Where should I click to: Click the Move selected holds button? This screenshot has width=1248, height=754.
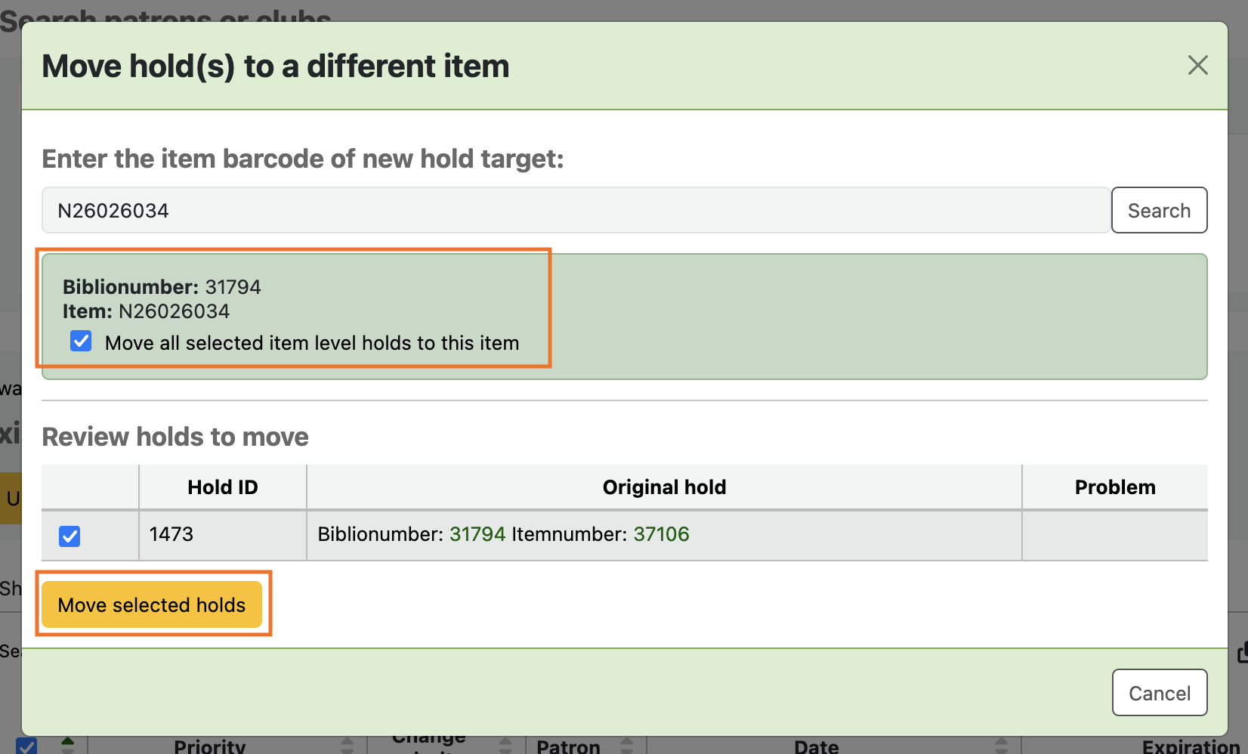coord(152,604)
